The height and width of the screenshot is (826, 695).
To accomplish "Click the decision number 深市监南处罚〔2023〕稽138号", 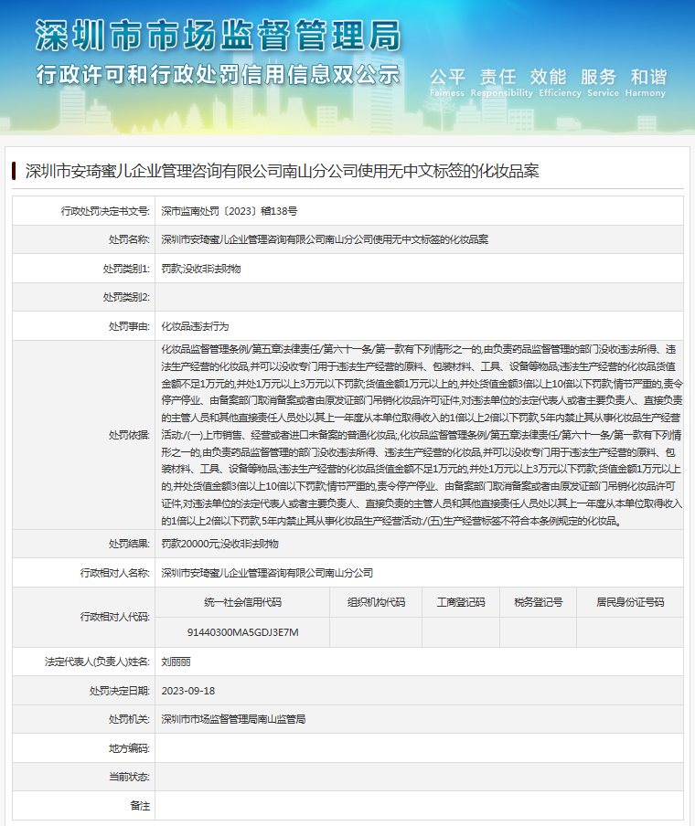I will point(229,210).
